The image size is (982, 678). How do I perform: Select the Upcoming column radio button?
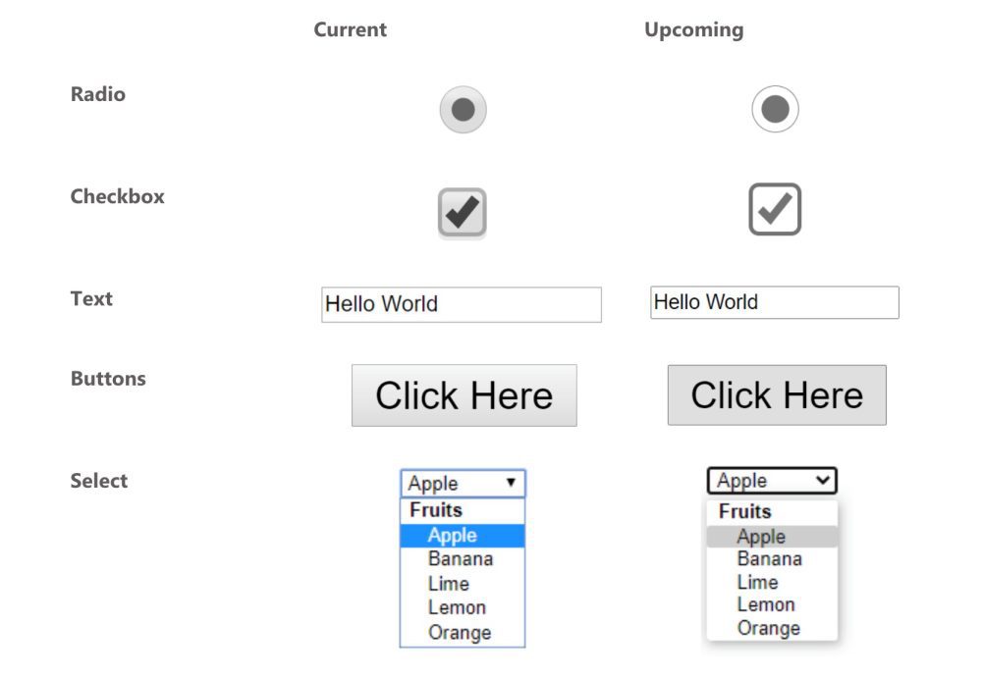[x=775, y=109]
